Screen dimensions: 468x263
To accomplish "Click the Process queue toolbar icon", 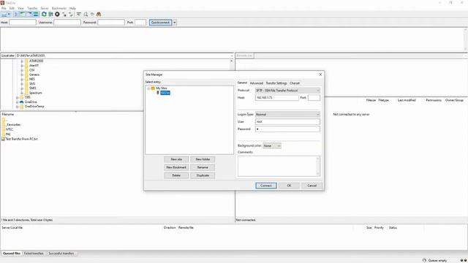I will (50, 15).
